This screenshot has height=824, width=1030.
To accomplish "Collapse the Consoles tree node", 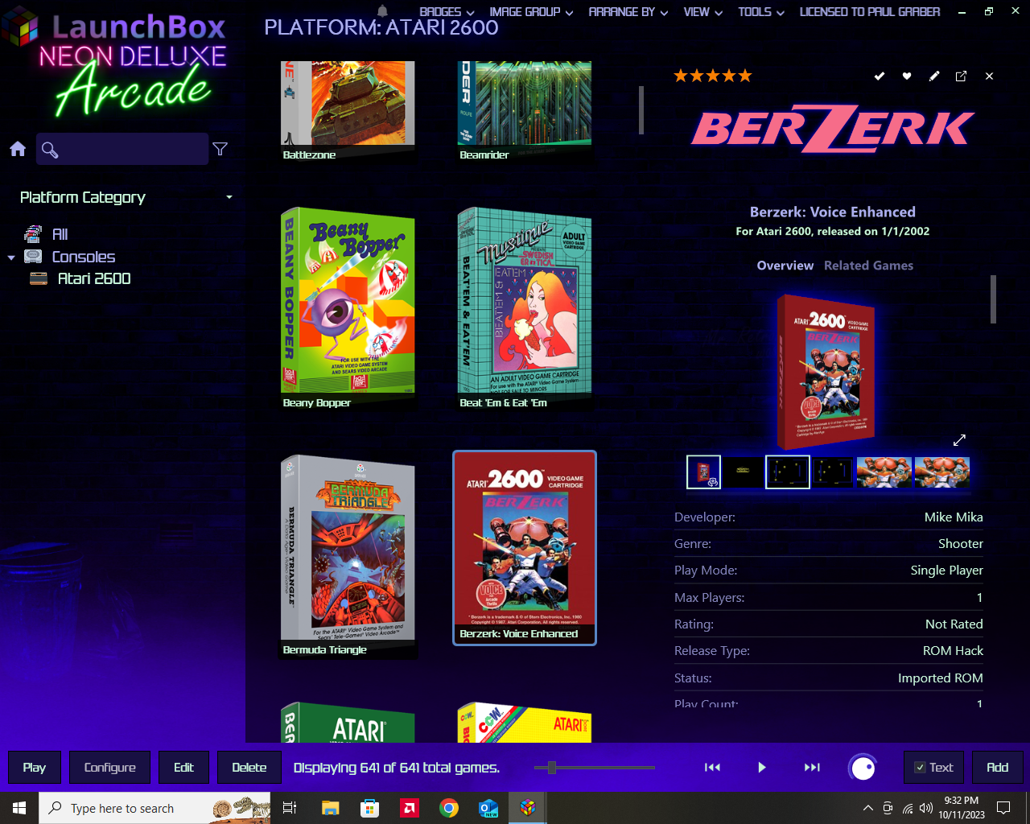I will coord(11,257).
